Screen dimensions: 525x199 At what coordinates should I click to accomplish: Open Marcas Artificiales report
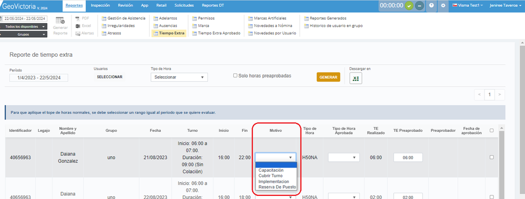point(267,18)
